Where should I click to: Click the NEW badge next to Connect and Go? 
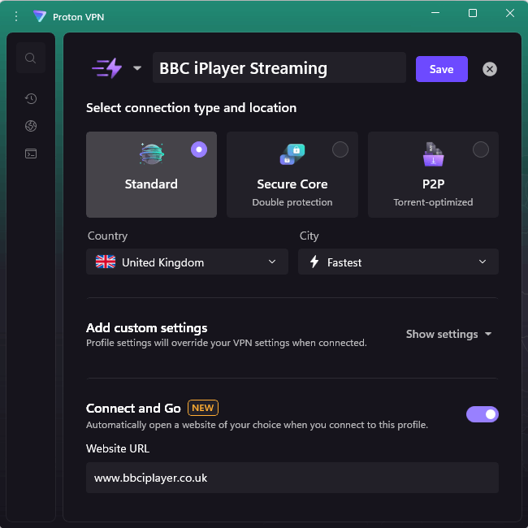click(x=203, y=408)
